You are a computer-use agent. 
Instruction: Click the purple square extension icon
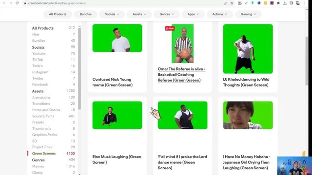pyautogui.click(x=272, y=3)
